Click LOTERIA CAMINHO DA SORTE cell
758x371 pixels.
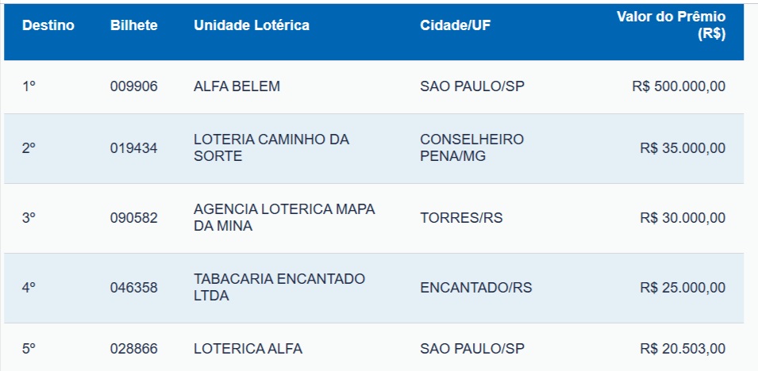pos(271,148)
